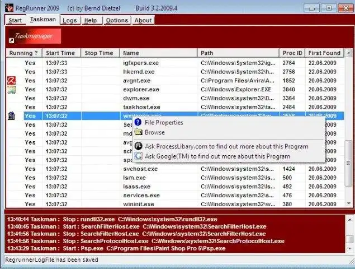This screenshot has width=355, height=269.
Task: Click the Avira icon beside avgnt.exe
Action: (x=11, y=81)
